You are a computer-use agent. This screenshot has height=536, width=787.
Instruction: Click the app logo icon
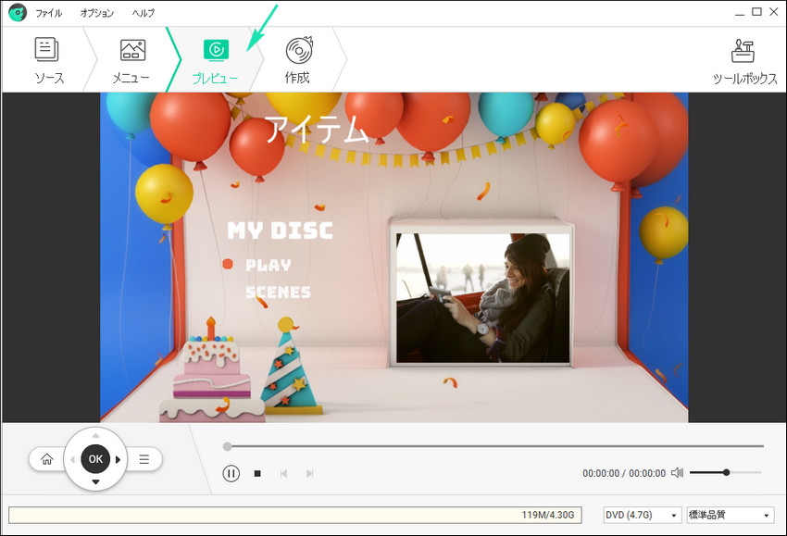[x=18, y=13]
